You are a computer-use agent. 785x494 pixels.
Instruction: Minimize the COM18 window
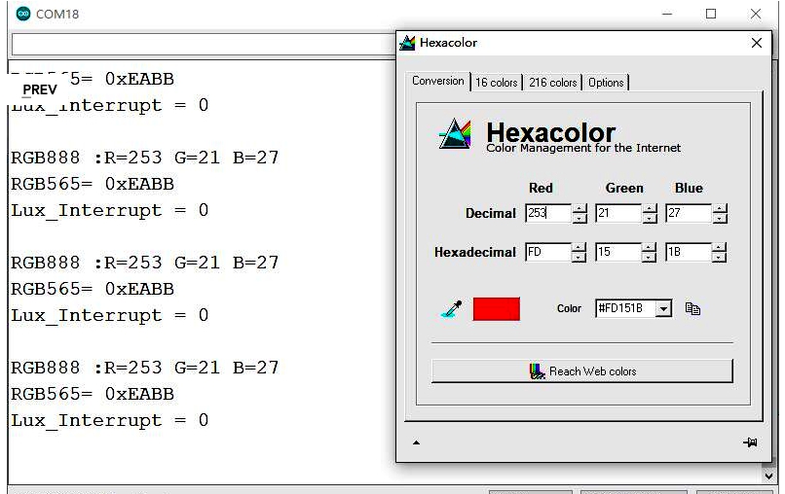click(x=667, y=14)
